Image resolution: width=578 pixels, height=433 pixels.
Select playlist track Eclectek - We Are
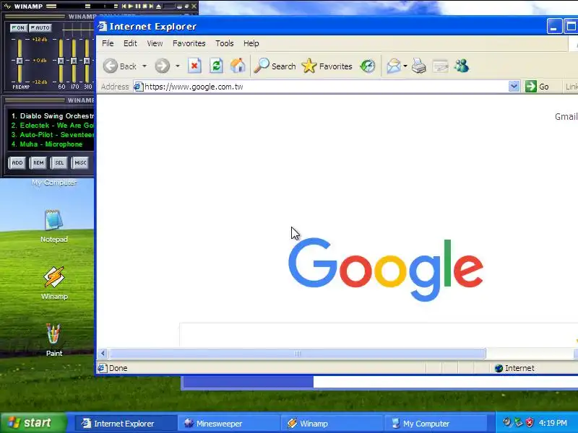(x=52, y=125)
